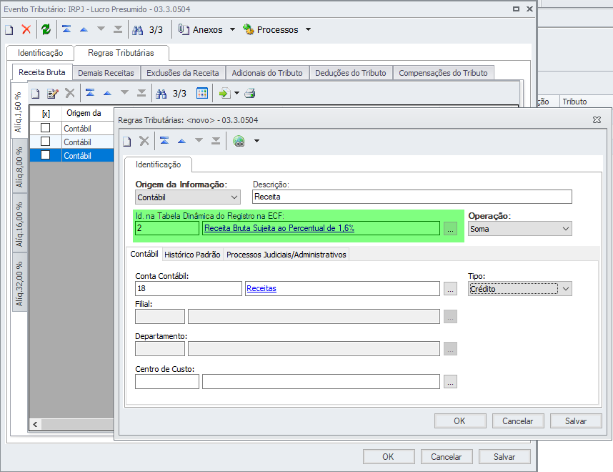This screenshot has height=472, width=613.
Task: Go to next record in Regras Tributárias dialog
Action: tap(199, 140)
